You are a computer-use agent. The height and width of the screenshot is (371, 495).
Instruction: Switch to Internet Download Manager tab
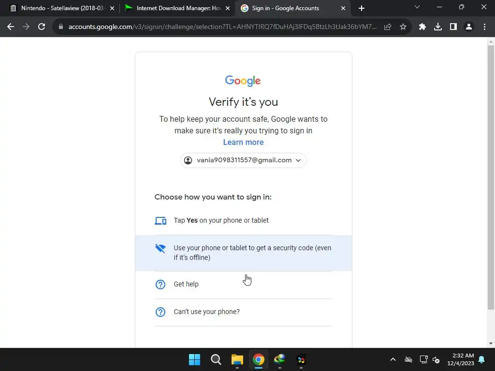click(177, 8)
